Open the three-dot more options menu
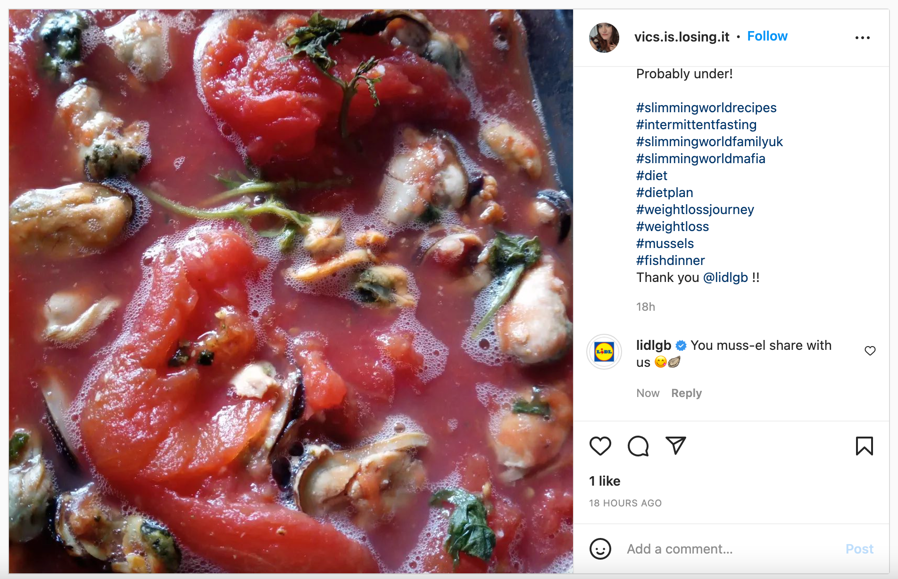The height and width of the screenshot is (579, 898). (862, 38)
